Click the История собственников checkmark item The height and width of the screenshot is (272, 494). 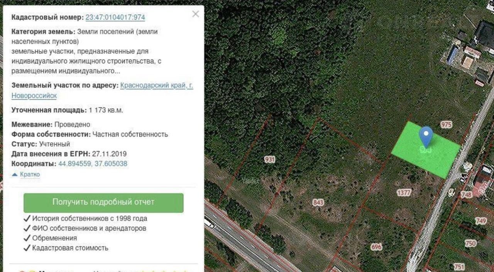coord(85,219)
